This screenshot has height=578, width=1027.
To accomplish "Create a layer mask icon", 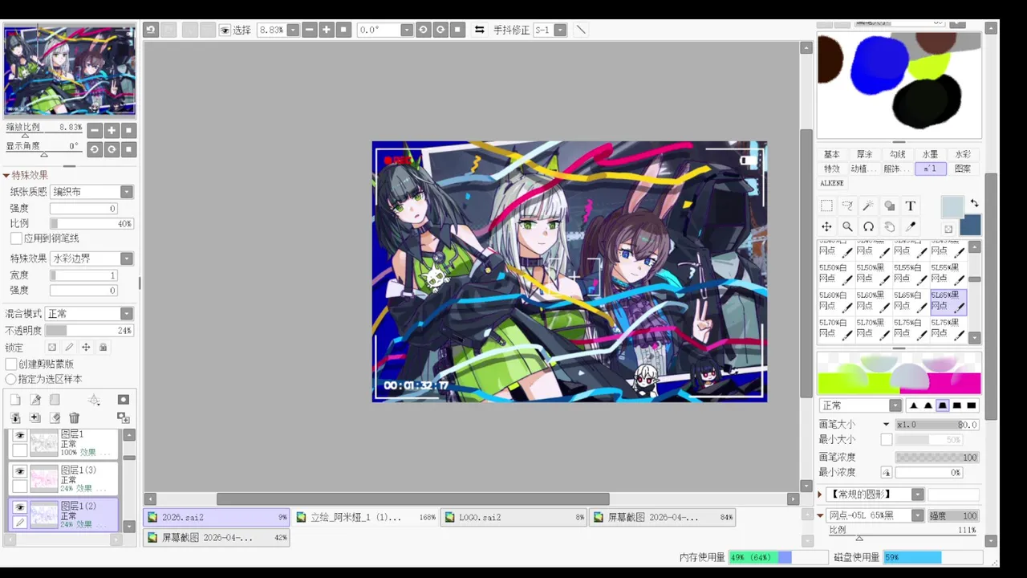I will pos(124,400).
